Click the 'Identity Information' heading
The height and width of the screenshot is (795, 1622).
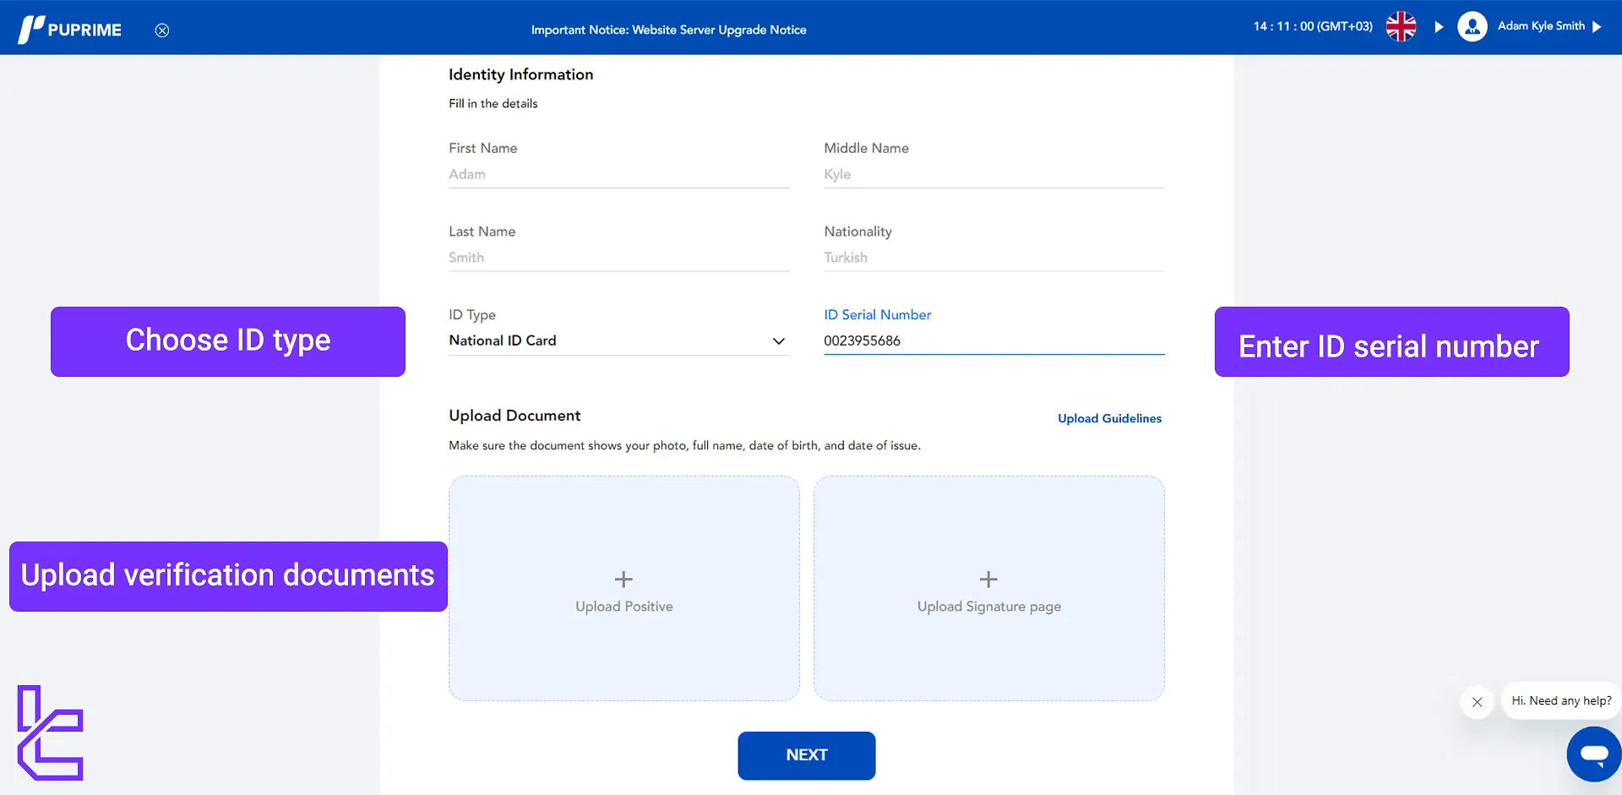point(520,74)
